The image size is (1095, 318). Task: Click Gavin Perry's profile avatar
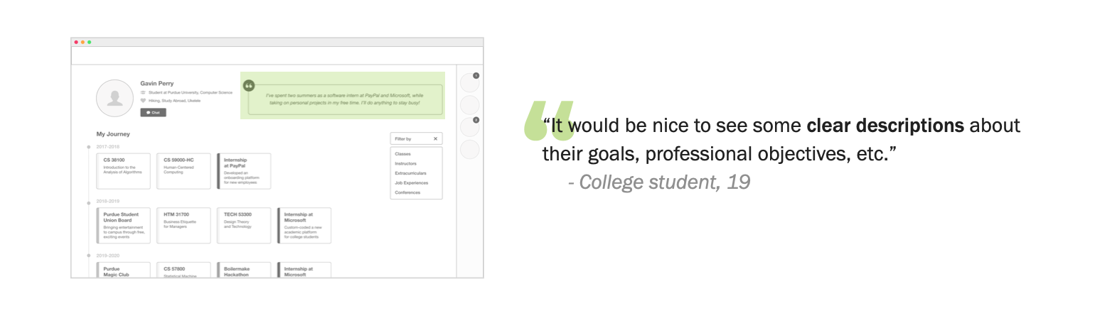[114, 99]
